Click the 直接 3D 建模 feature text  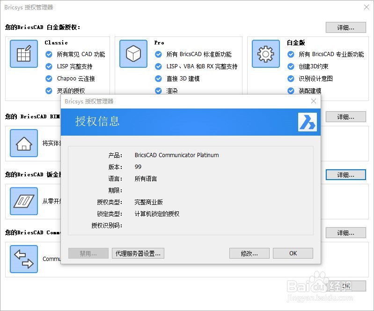pyautogui.click(x=183, y=79)
